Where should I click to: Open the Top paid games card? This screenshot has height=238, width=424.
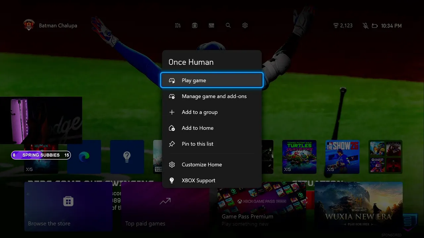[165, 206]
